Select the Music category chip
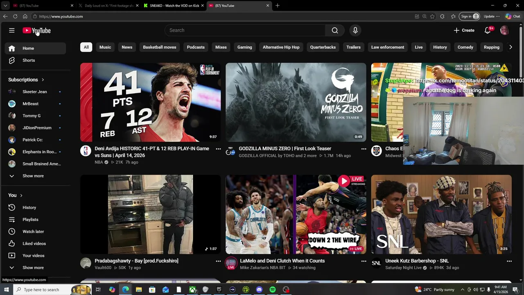Image resolution: width=524 pixels, height=295 pixels. click(x=105, y=47)
